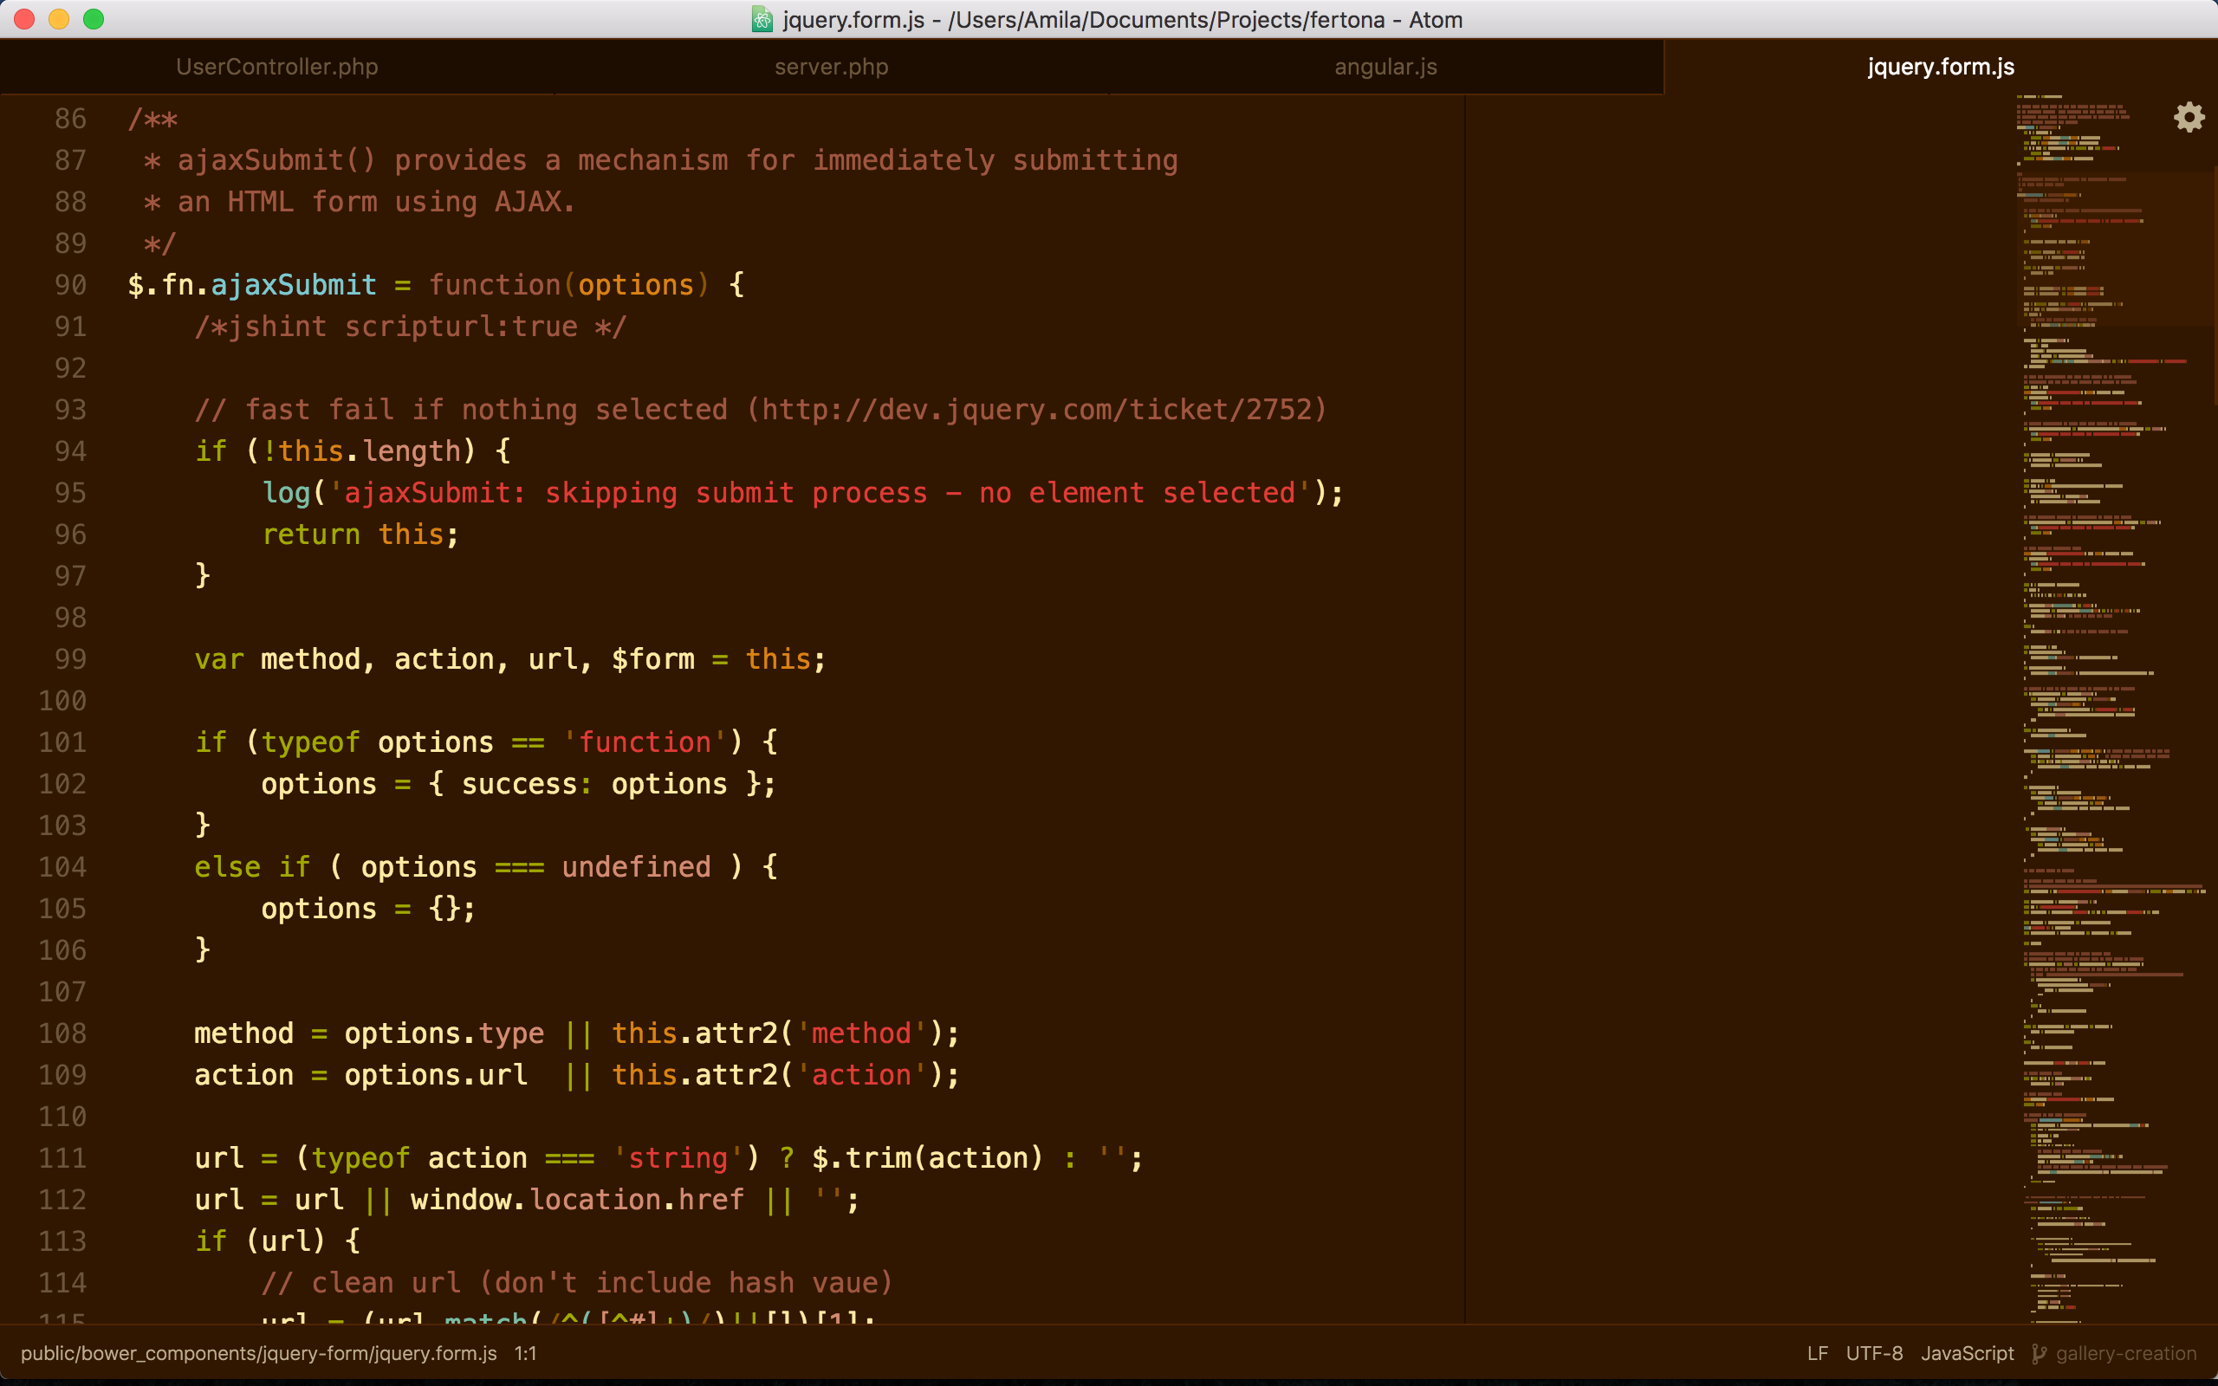Switch to the UserController.php tab
This screenshot has width=2218, height=1386.
tap(276, 67)
